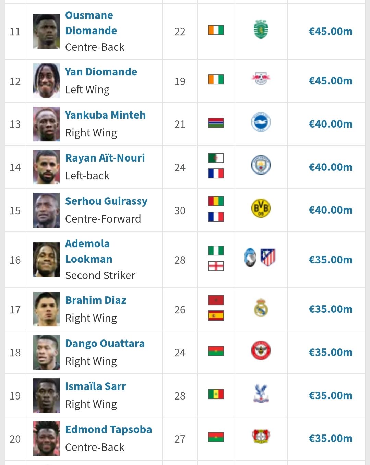
Task: Click the Ivory Coast flag next to Yan Diomande
Action: [x=216, y=80]
